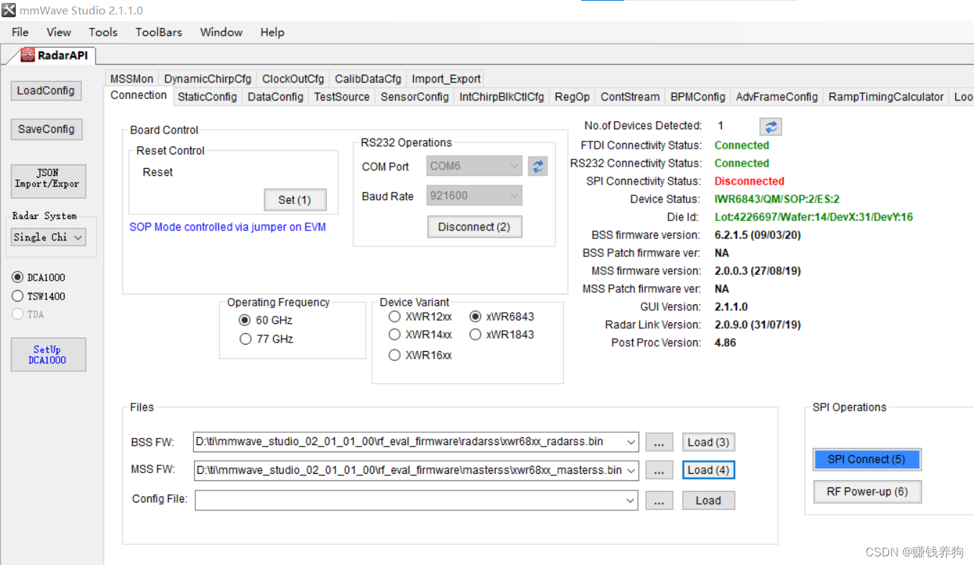Screen dimensions: 974x565
Task: Refresh the number of devices detected
Action: click(x=771, y=126)
